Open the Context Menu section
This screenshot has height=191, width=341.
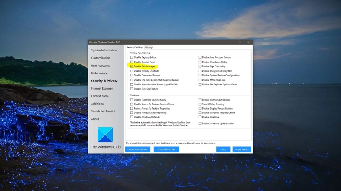click(100, 96)
